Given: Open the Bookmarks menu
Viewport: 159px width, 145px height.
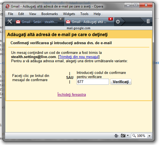Looking at the screenshot, I should [x=49, y=14].
